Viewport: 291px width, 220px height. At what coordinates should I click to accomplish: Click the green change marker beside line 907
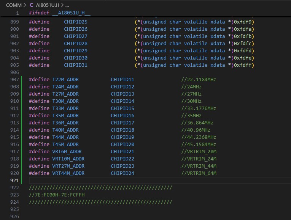coord(22,80)
